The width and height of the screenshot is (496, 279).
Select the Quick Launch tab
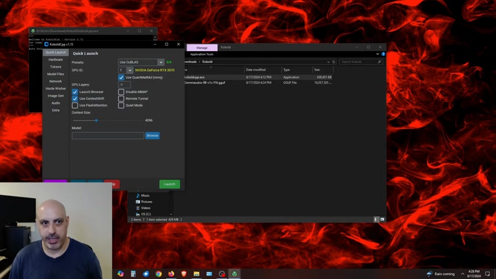[56, 52]
